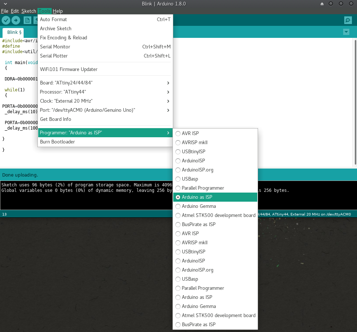Click the Verify checkmark toolbar button
357x332 pixels.
click(x=6, y=20)
